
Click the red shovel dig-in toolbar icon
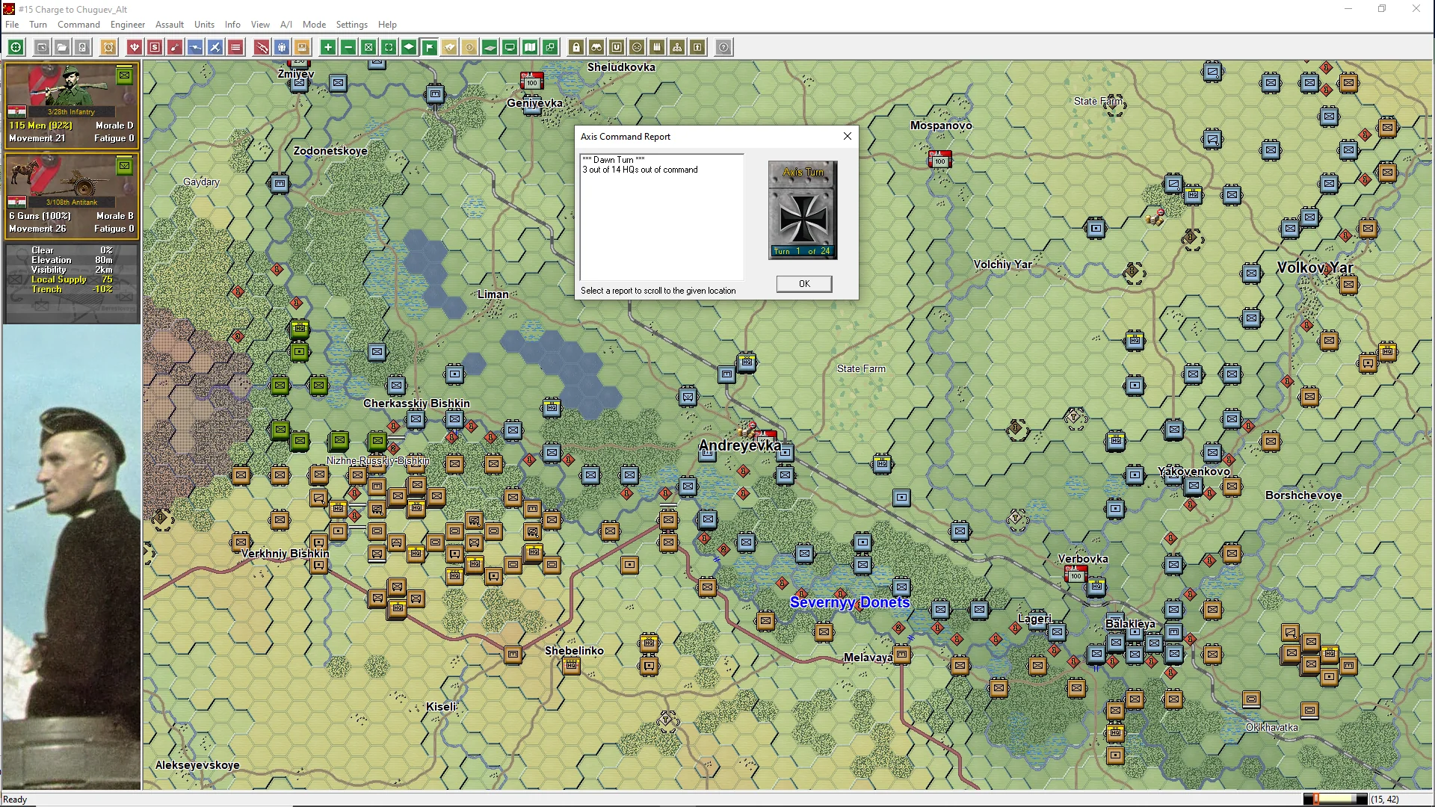pos(175,48)
